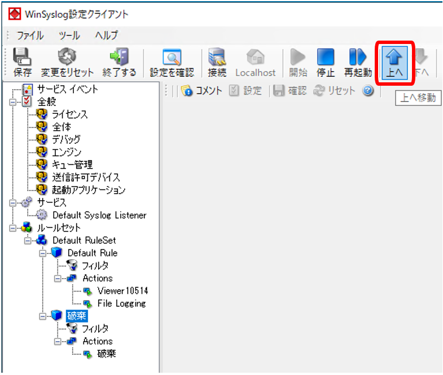Click the リセット toolbar item
Image resolution: width=443 pixels, height=375 pixels.
334,91
